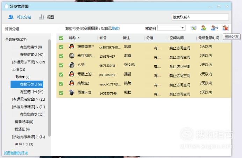The height and width of the screenshot is (158, 242).
Task: Select 有些亏欠づ(6) group
Action: (27, 85)
